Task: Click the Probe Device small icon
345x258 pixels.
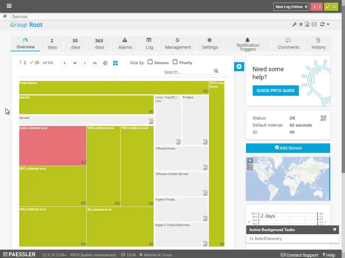Action: [206, 91]
